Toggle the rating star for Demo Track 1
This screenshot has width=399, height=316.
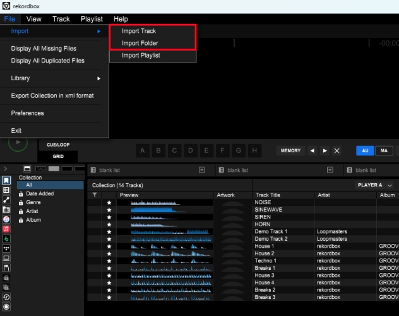coord(109,232)
